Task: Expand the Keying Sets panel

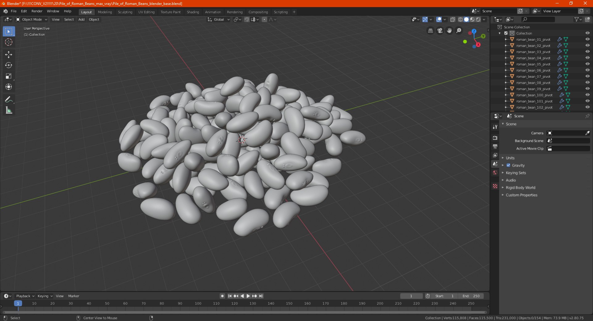Action: pyautogui.click(x=515, y=173)
